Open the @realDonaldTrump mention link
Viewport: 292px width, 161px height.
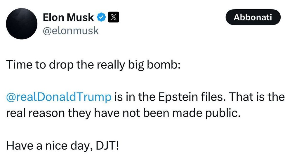coord(58,97)
